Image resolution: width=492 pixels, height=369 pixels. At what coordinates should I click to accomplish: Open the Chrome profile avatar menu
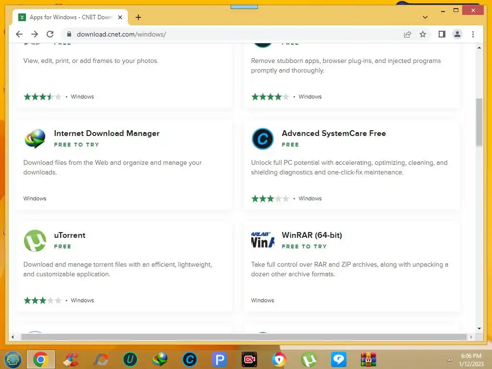point(457,34)
